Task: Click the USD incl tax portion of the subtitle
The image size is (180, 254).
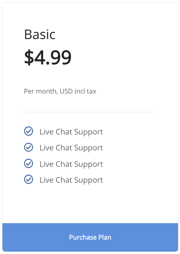Action: [x=78, y=91]
